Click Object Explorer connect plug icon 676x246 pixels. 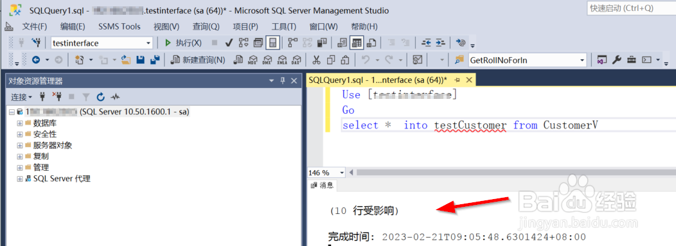[x=42, y=96]
